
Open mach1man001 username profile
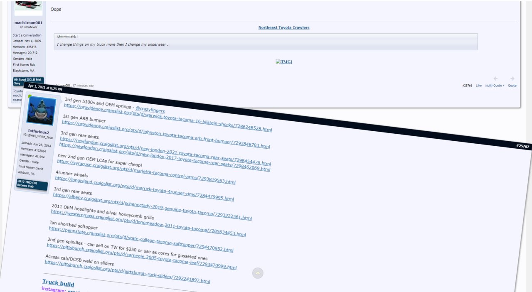(x=28, y=23)
